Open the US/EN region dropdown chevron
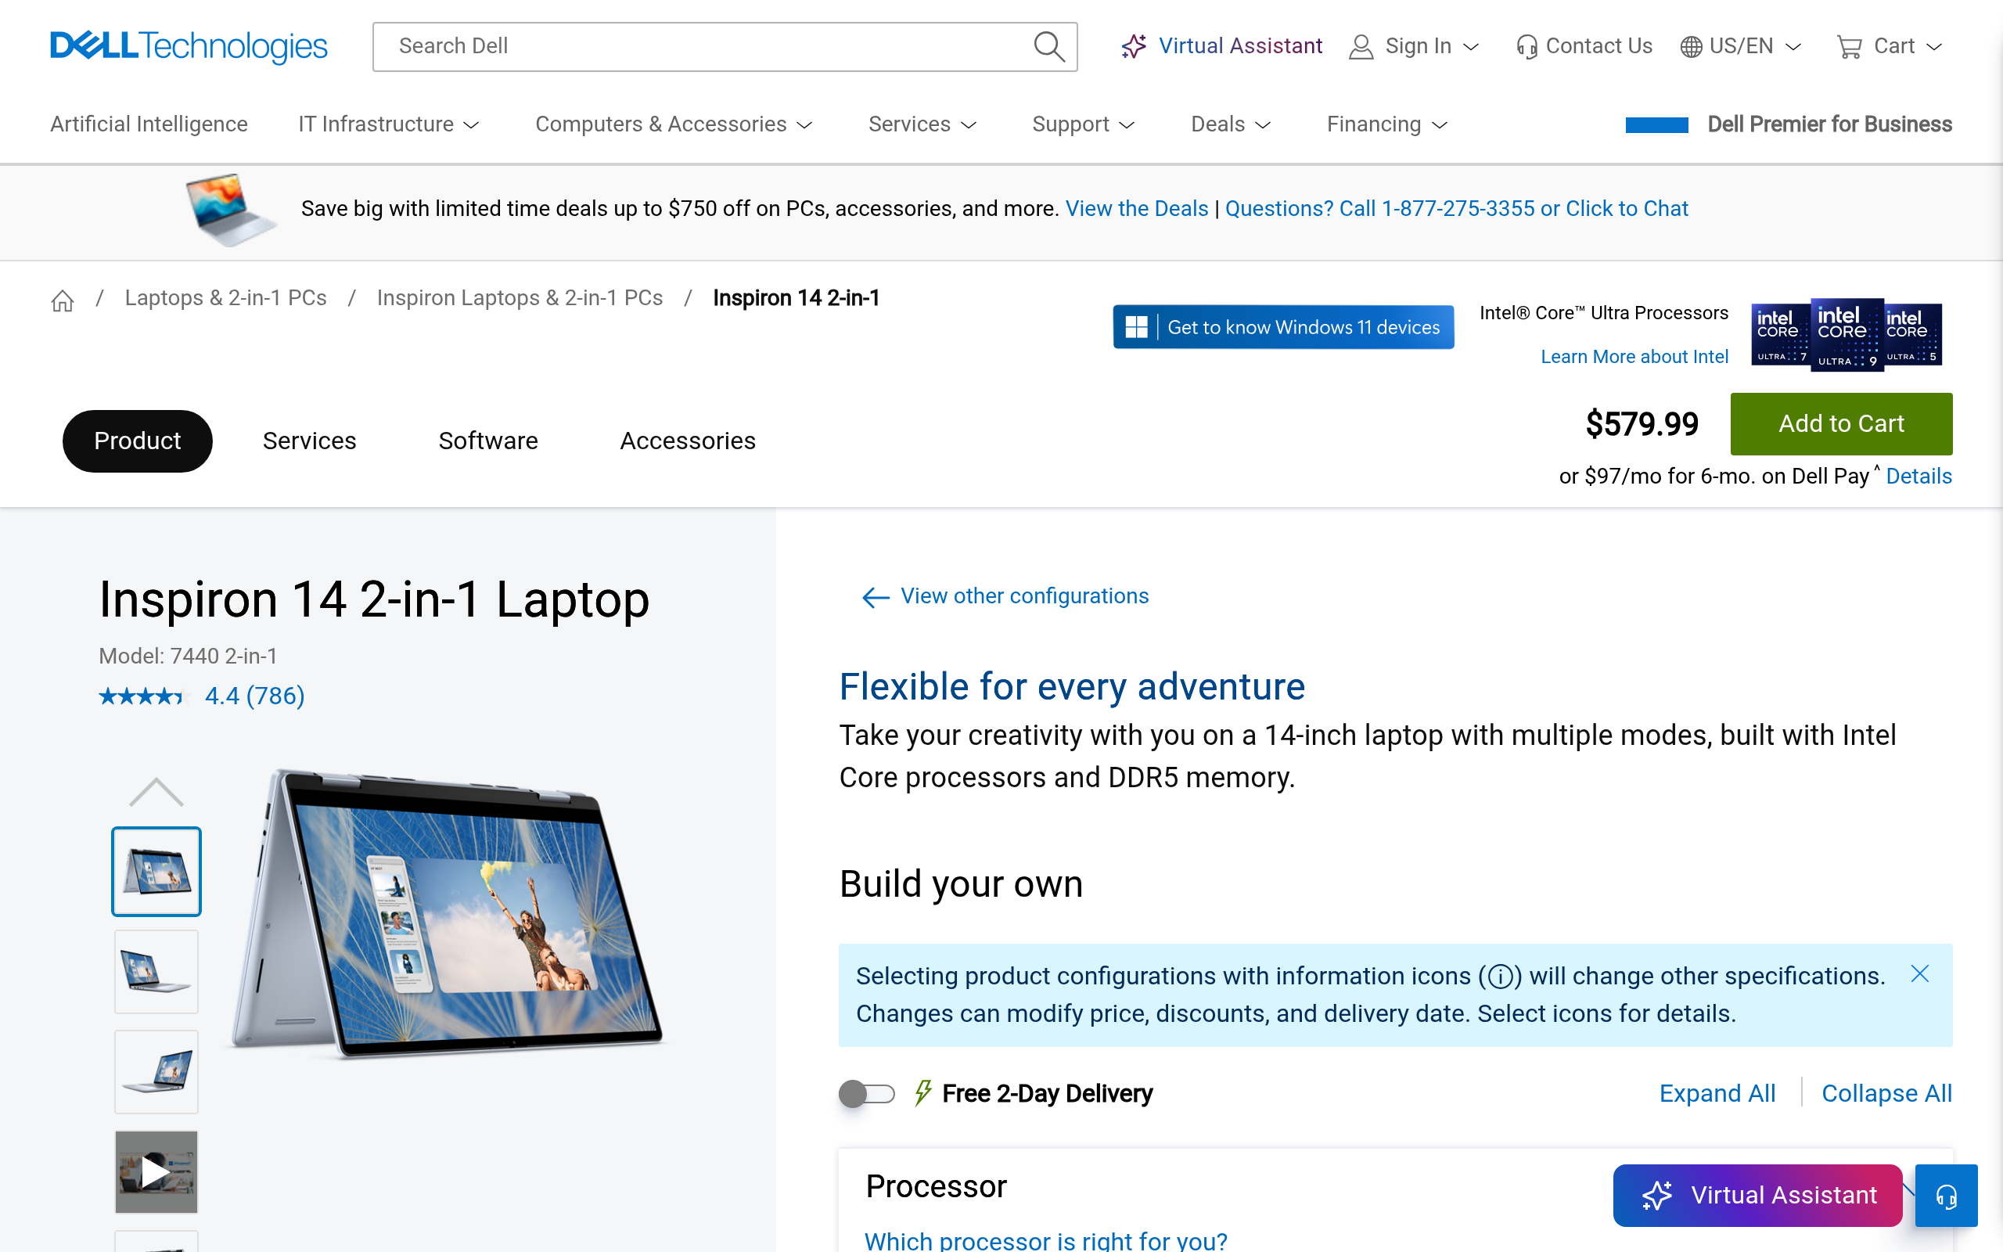The height and width of the screenshot is (1252, 2003). (x=1793, y=47)
